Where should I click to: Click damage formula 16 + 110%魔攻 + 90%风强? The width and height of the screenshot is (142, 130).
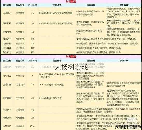(x=51, y=85)
